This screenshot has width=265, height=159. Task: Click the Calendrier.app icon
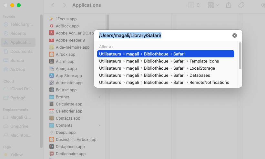coord(52,111)
